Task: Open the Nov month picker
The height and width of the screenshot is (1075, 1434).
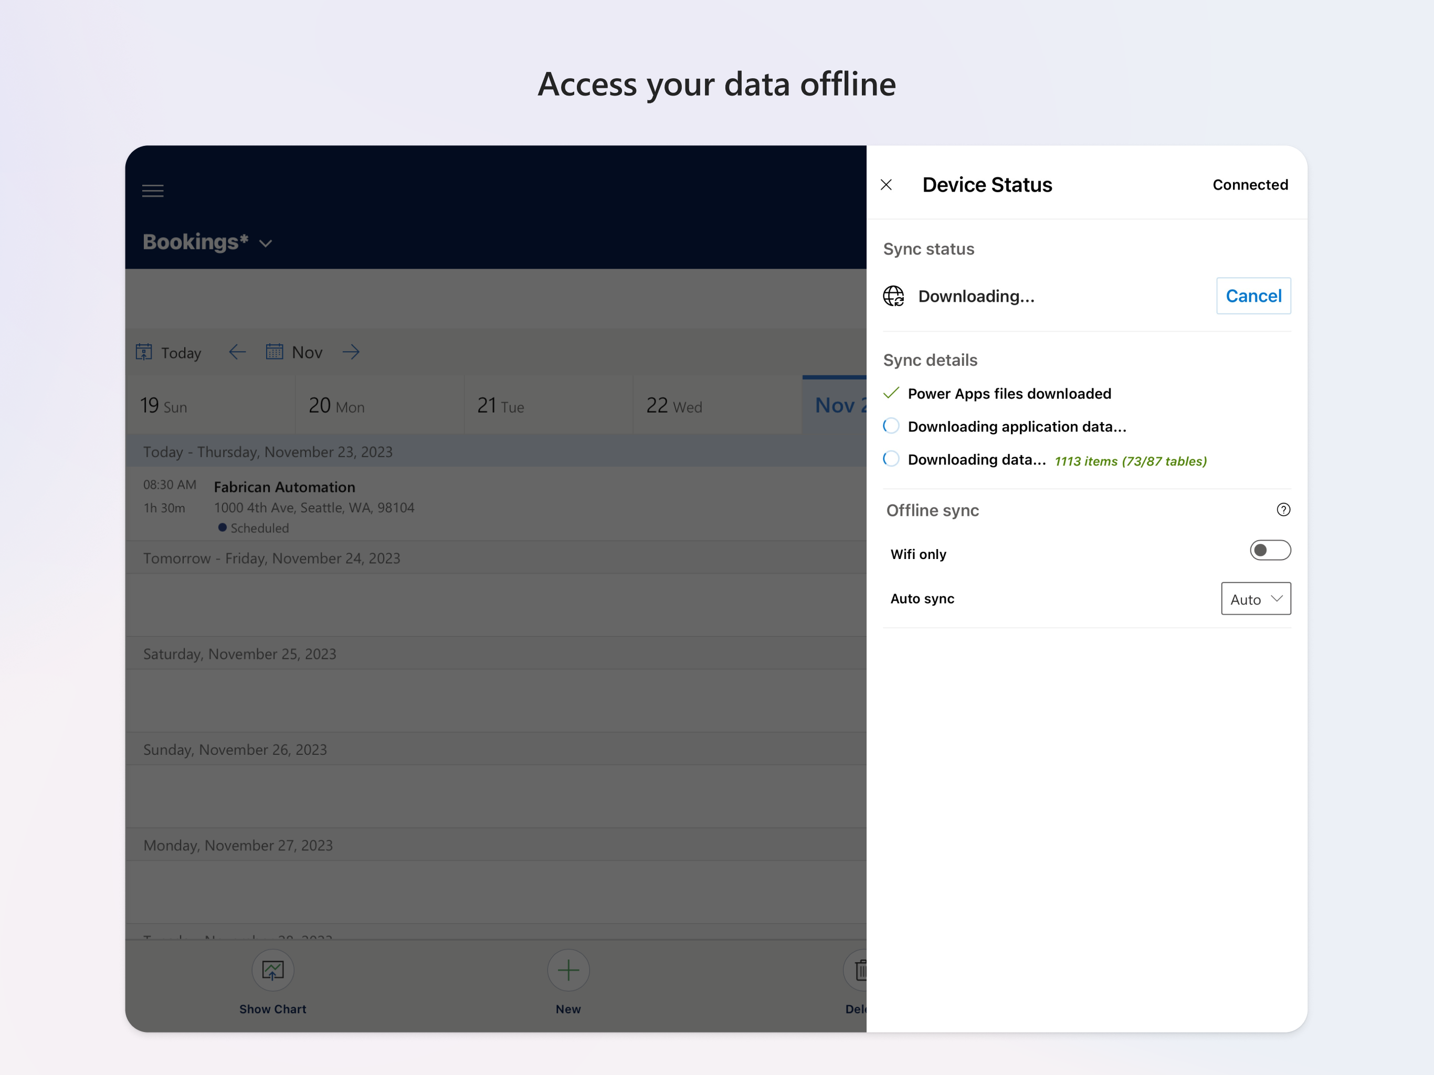Action: 295,352
